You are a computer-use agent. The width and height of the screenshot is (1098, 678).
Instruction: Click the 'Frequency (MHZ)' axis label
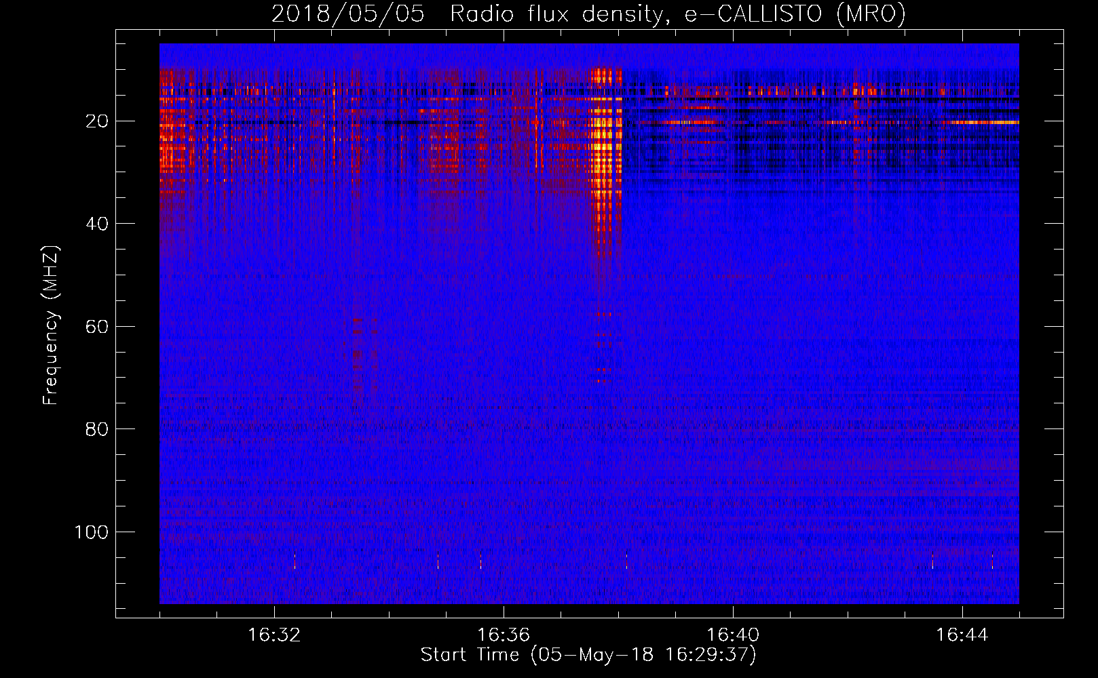[51, 325]
